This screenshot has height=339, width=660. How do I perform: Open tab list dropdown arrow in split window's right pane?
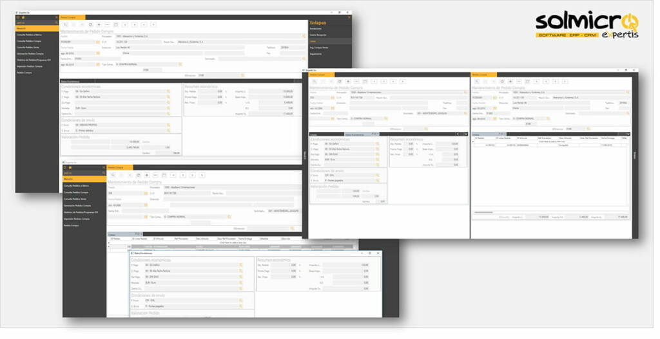[628, 134]
